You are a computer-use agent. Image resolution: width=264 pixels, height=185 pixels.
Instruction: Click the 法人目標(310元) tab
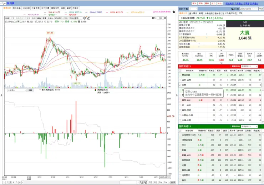point(230,13)
